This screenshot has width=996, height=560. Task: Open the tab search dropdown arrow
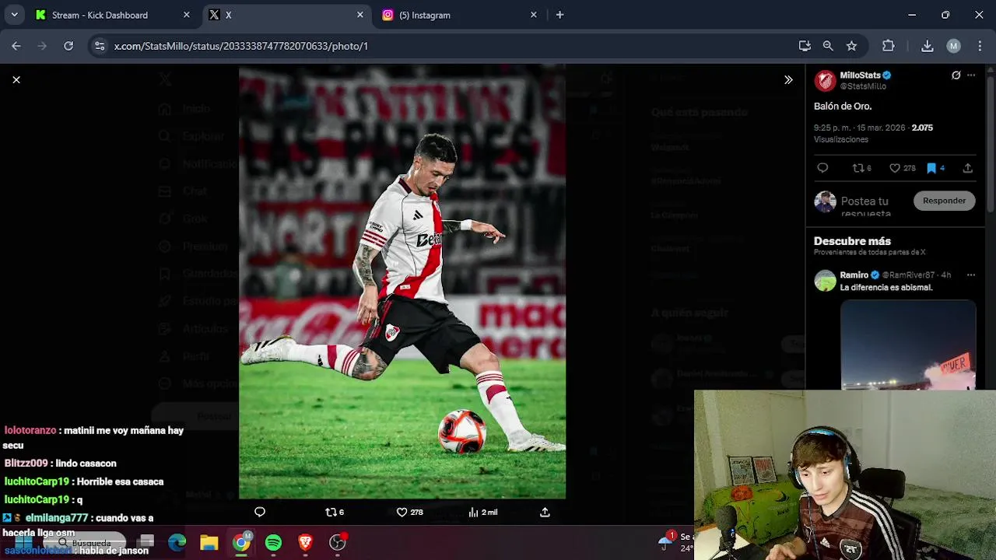pyautogui.click(x=15, y=15)
